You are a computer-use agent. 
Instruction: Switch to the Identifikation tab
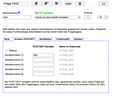[x=45, y=39]
